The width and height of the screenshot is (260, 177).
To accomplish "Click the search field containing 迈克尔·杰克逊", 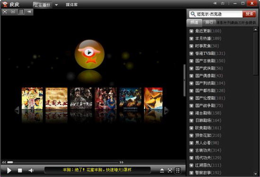I will 216,14.
